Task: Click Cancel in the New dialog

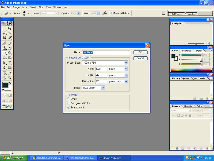Action: [140, 58]
